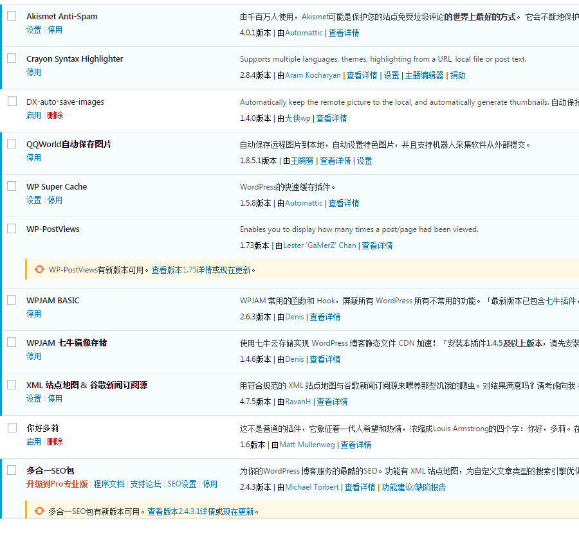This screenshot has height=534, width=579.
Task: Click the WP-PostViews update refresh icon
Action: (39, 270)
